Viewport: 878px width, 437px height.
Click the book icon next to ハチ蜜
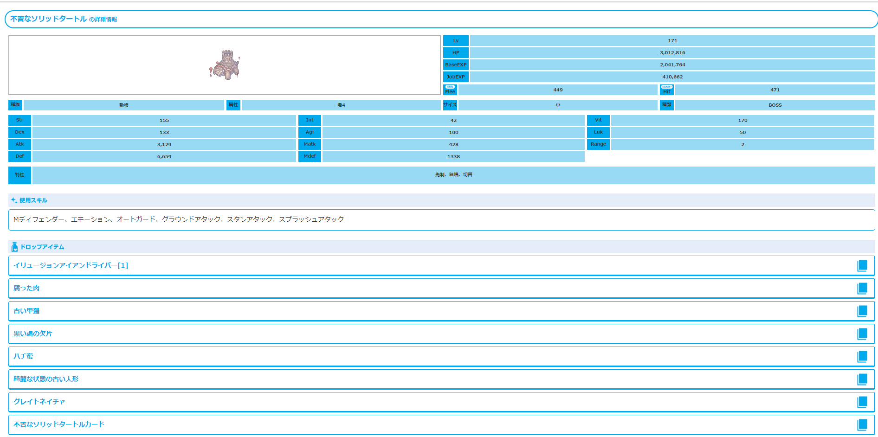click(862, 356)
